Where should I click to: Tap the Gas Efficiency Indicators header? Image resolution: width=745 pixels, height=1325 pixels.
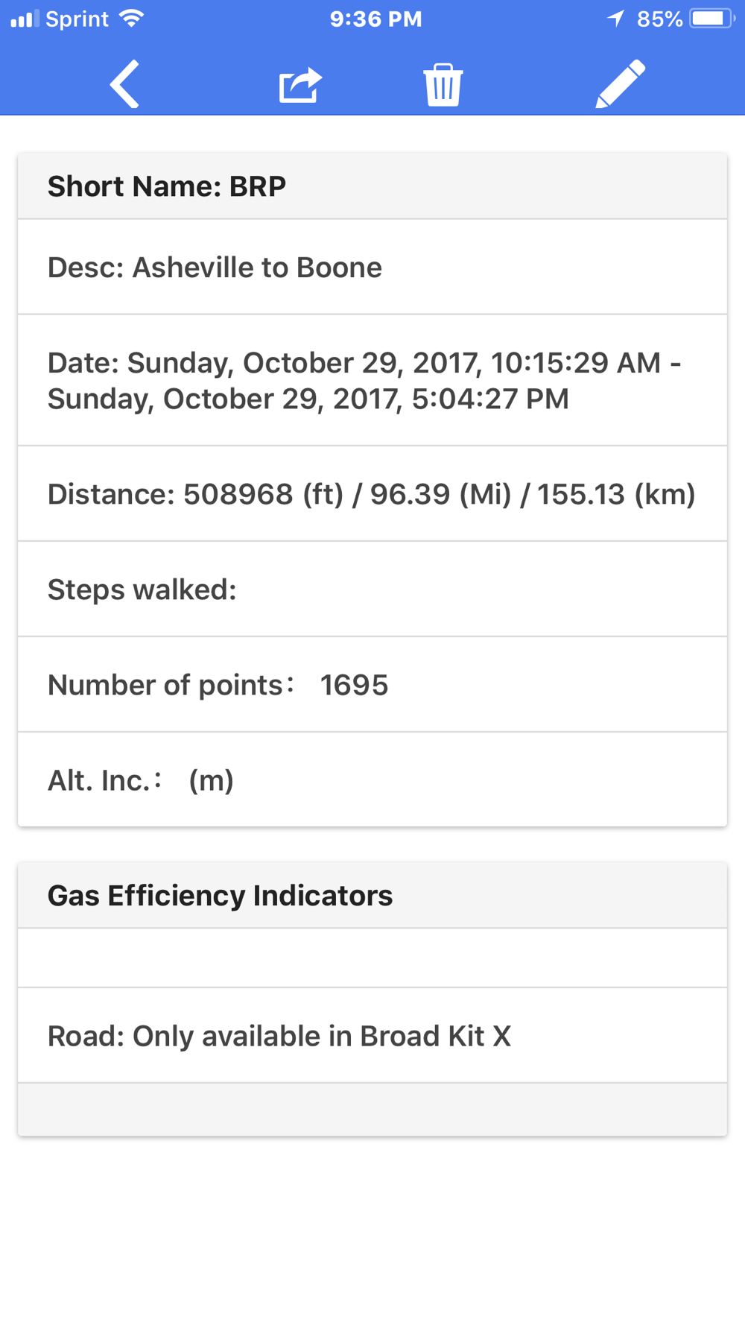[372, 895]
